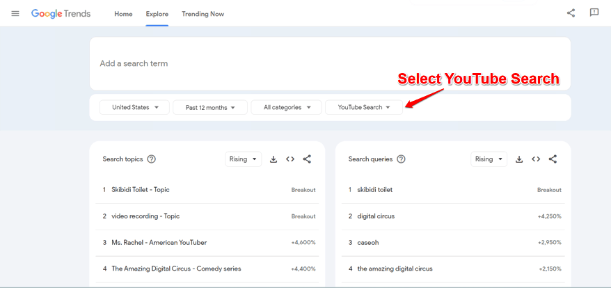Click the Add a search term field

click(331, 63)
